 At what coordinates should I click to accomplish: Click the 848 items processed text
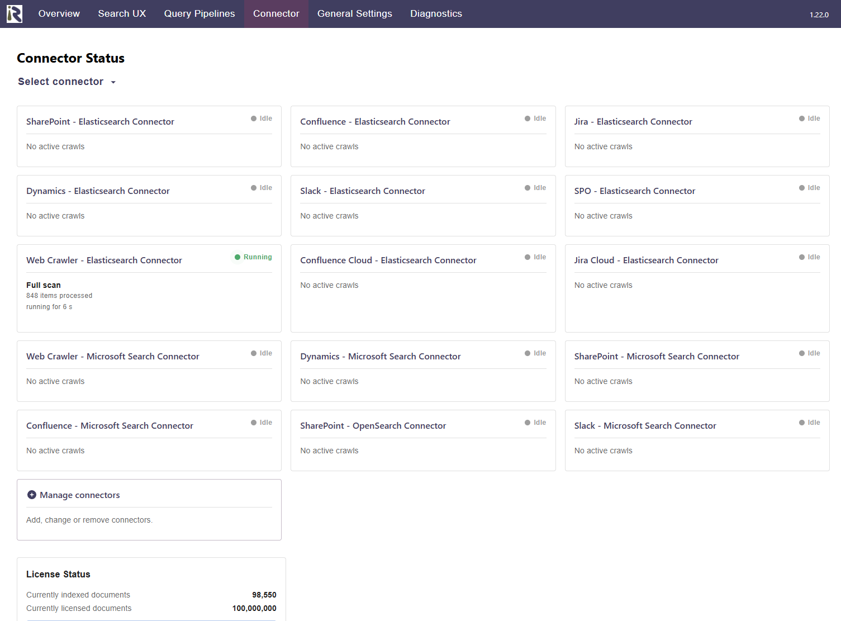tap(59, 296)
